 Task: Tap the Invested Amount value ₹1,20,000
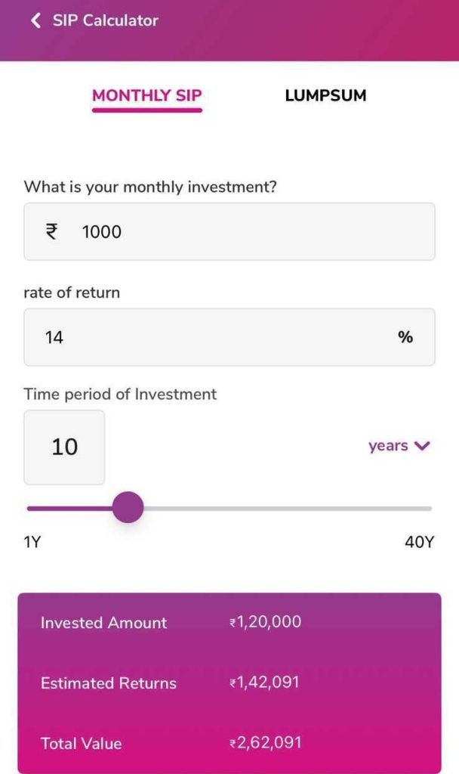pyautogui.click(x=265, y=622)
